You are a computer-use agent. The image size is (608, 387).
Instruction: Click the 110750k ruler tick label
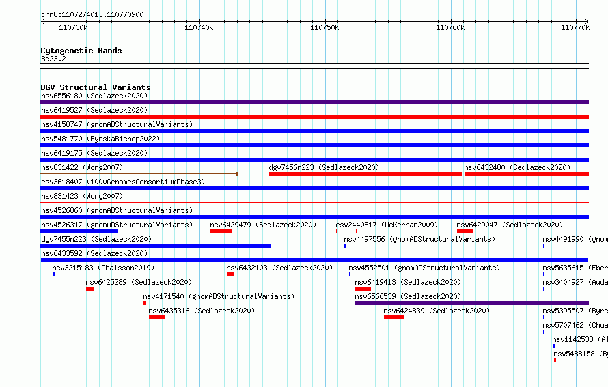coord(324,27)
